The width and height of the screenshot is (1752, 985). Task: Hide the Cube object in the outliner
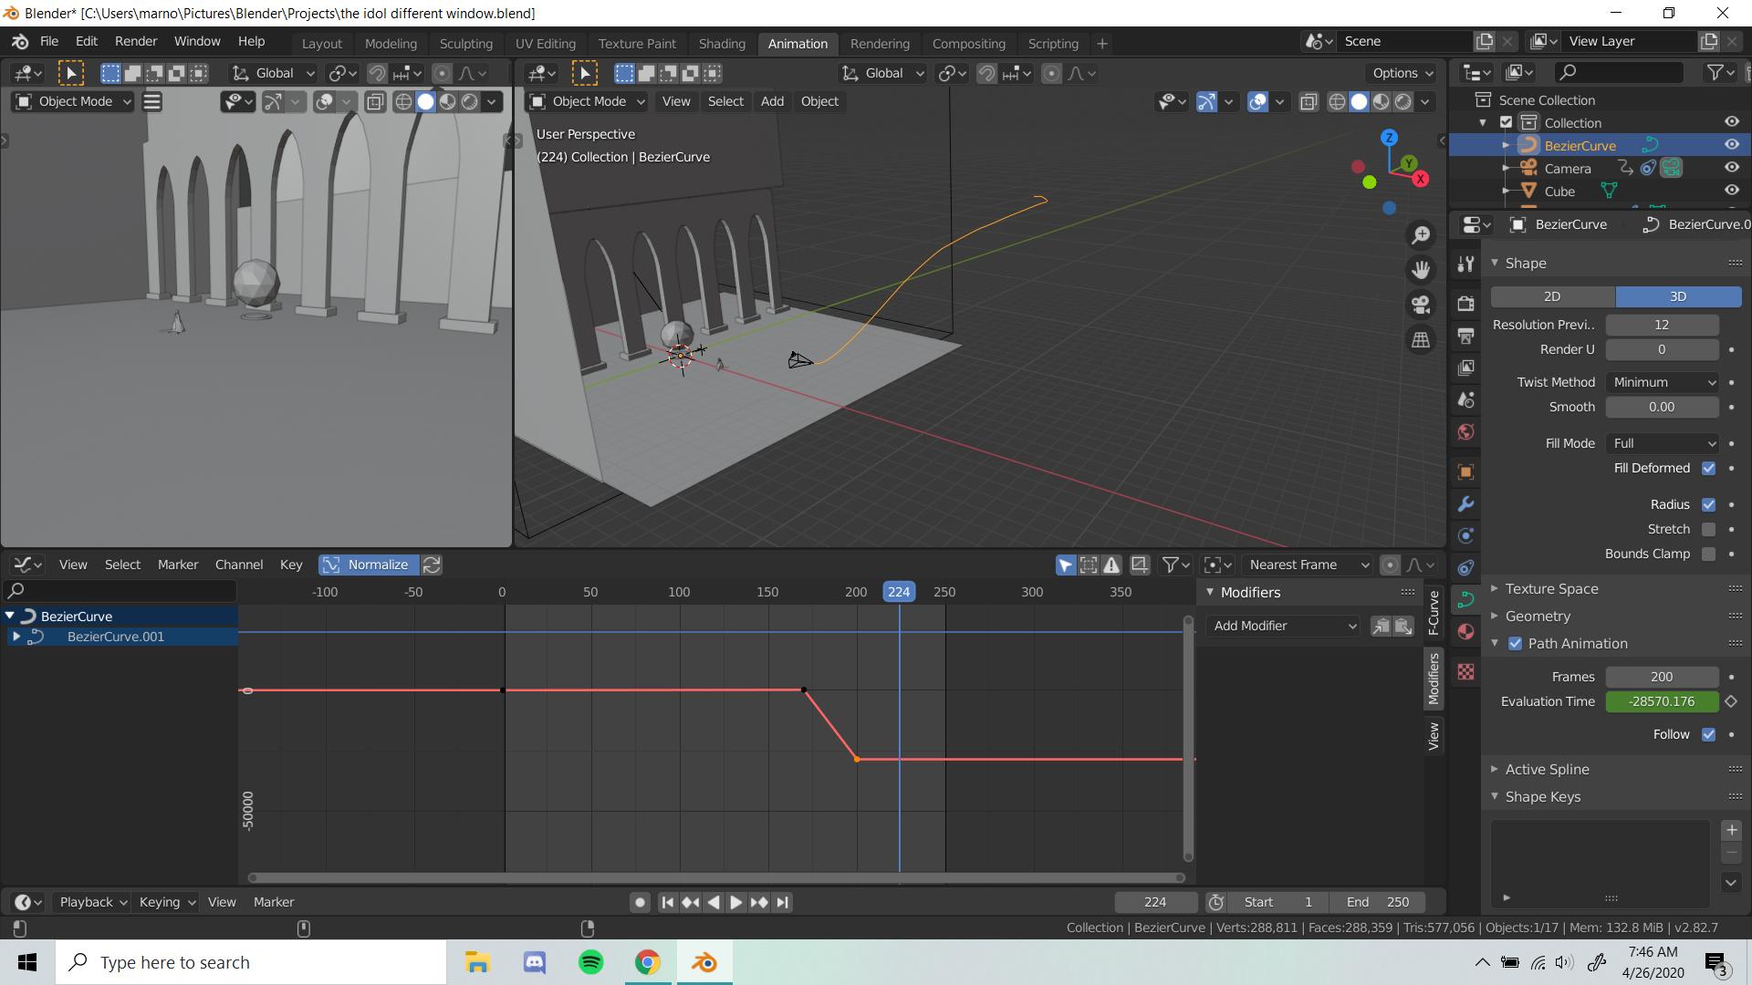[x=1732, y=191]
